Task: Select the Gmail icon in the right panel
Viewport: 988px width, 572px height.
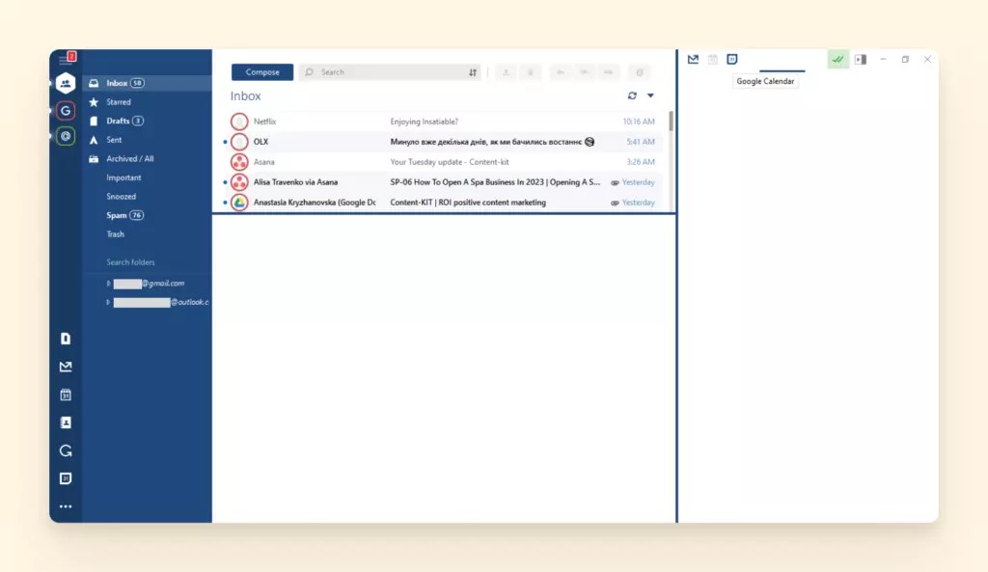Action: [x=693, y=59]
